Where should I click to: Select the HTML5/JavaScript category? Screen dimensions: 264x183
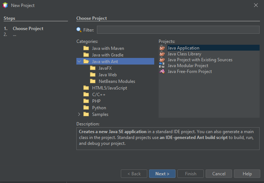(109, 88)
